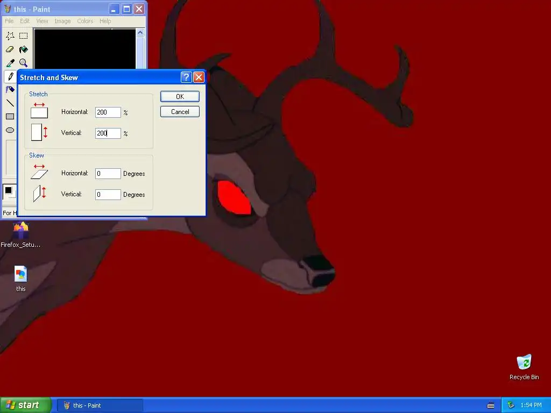
Task: Close the Stretch and Skew dialog
Action: point(199,77)
